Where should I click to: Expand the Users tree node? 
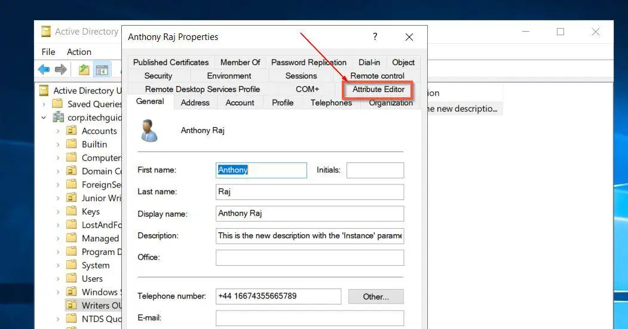pyautogui.click(x=58, y=279)
